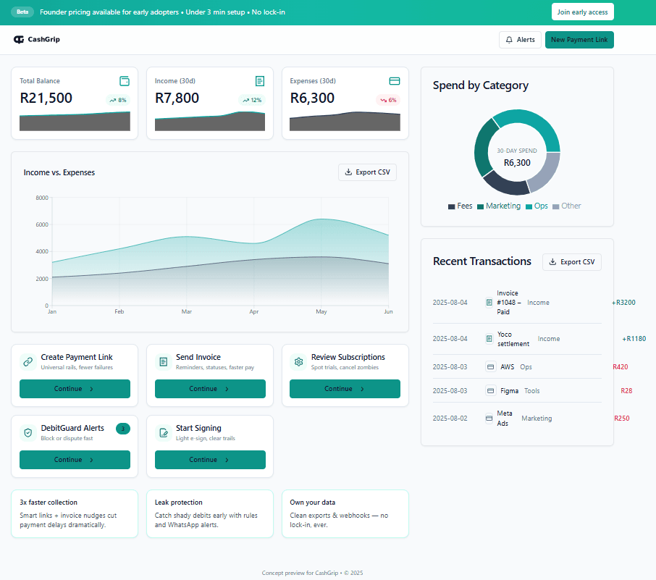The image size is (656, 580).
Task: Export CSV from Income vs. Expenses chart
Action: pyautogui.click(x=367, y=172)
